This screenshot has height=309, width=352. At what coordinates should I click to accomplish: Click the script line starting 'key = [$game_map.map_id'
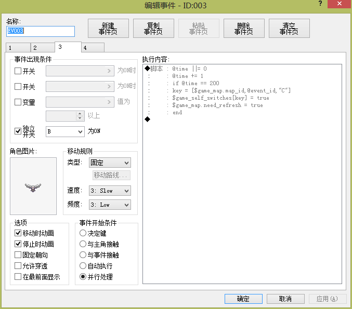231,90
